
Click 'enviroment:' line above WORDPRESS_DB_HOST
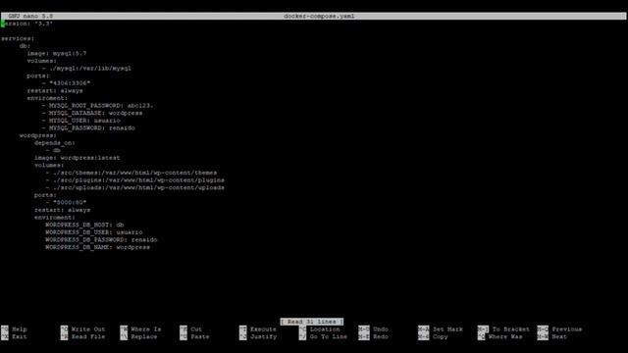(55, 218)
